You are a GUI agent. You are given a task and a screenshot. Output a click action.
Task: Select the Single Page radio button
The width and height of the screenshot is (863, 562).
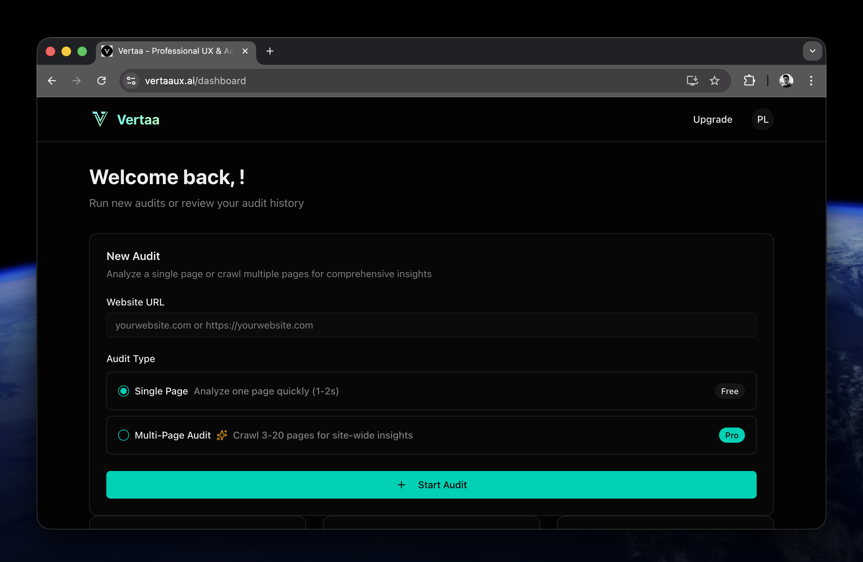pos(124,391)
